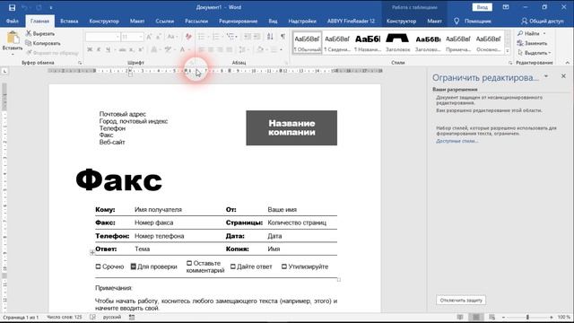Viewport: 574px width, 323px height.
Task: Open the Файл tab
Action: point(12,22)
